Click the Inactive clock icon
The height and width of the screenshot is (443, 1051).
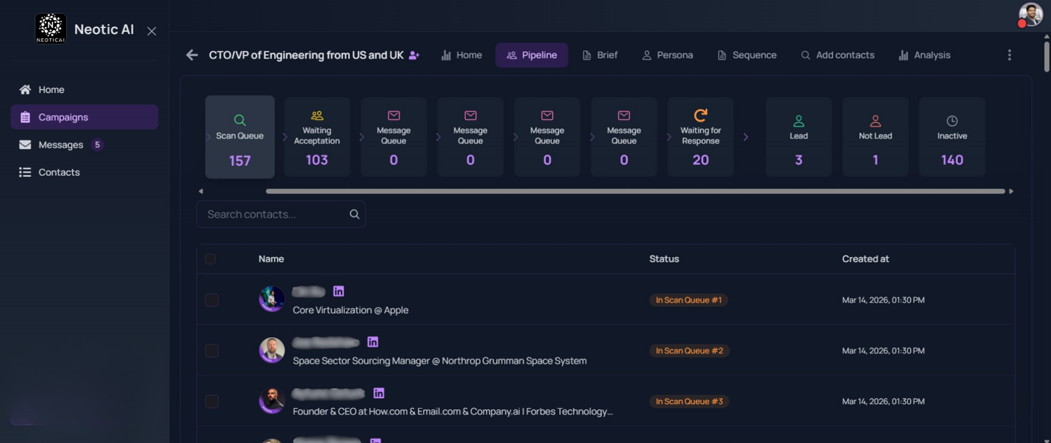[952, 120]
